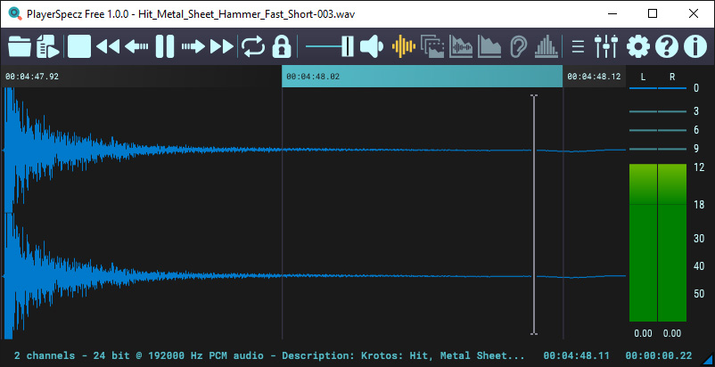This screenshot has height=367, width=715.
Task: Toggle loop playback
Action: [x=253, y=45]
